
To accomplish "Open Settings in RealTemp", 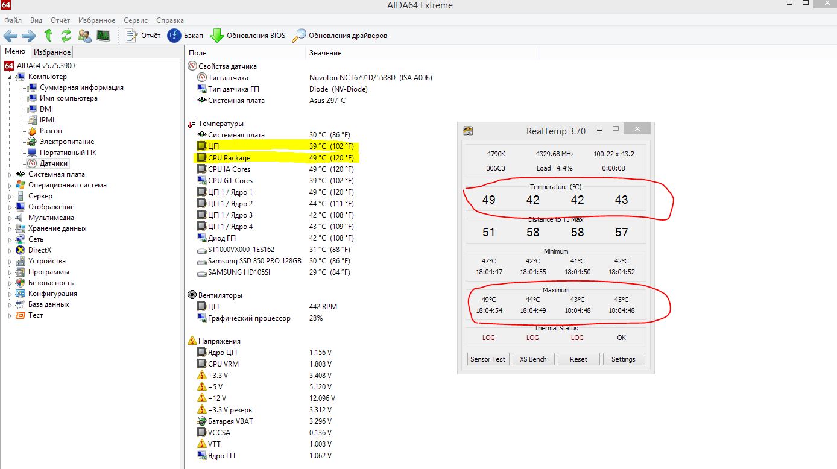I will [624, 359].
